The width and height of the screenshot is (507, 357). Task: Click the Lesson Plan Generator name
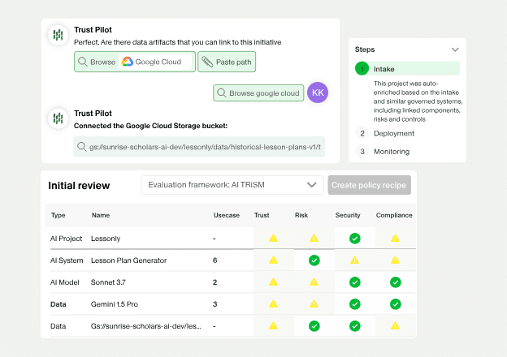point(128,260)
